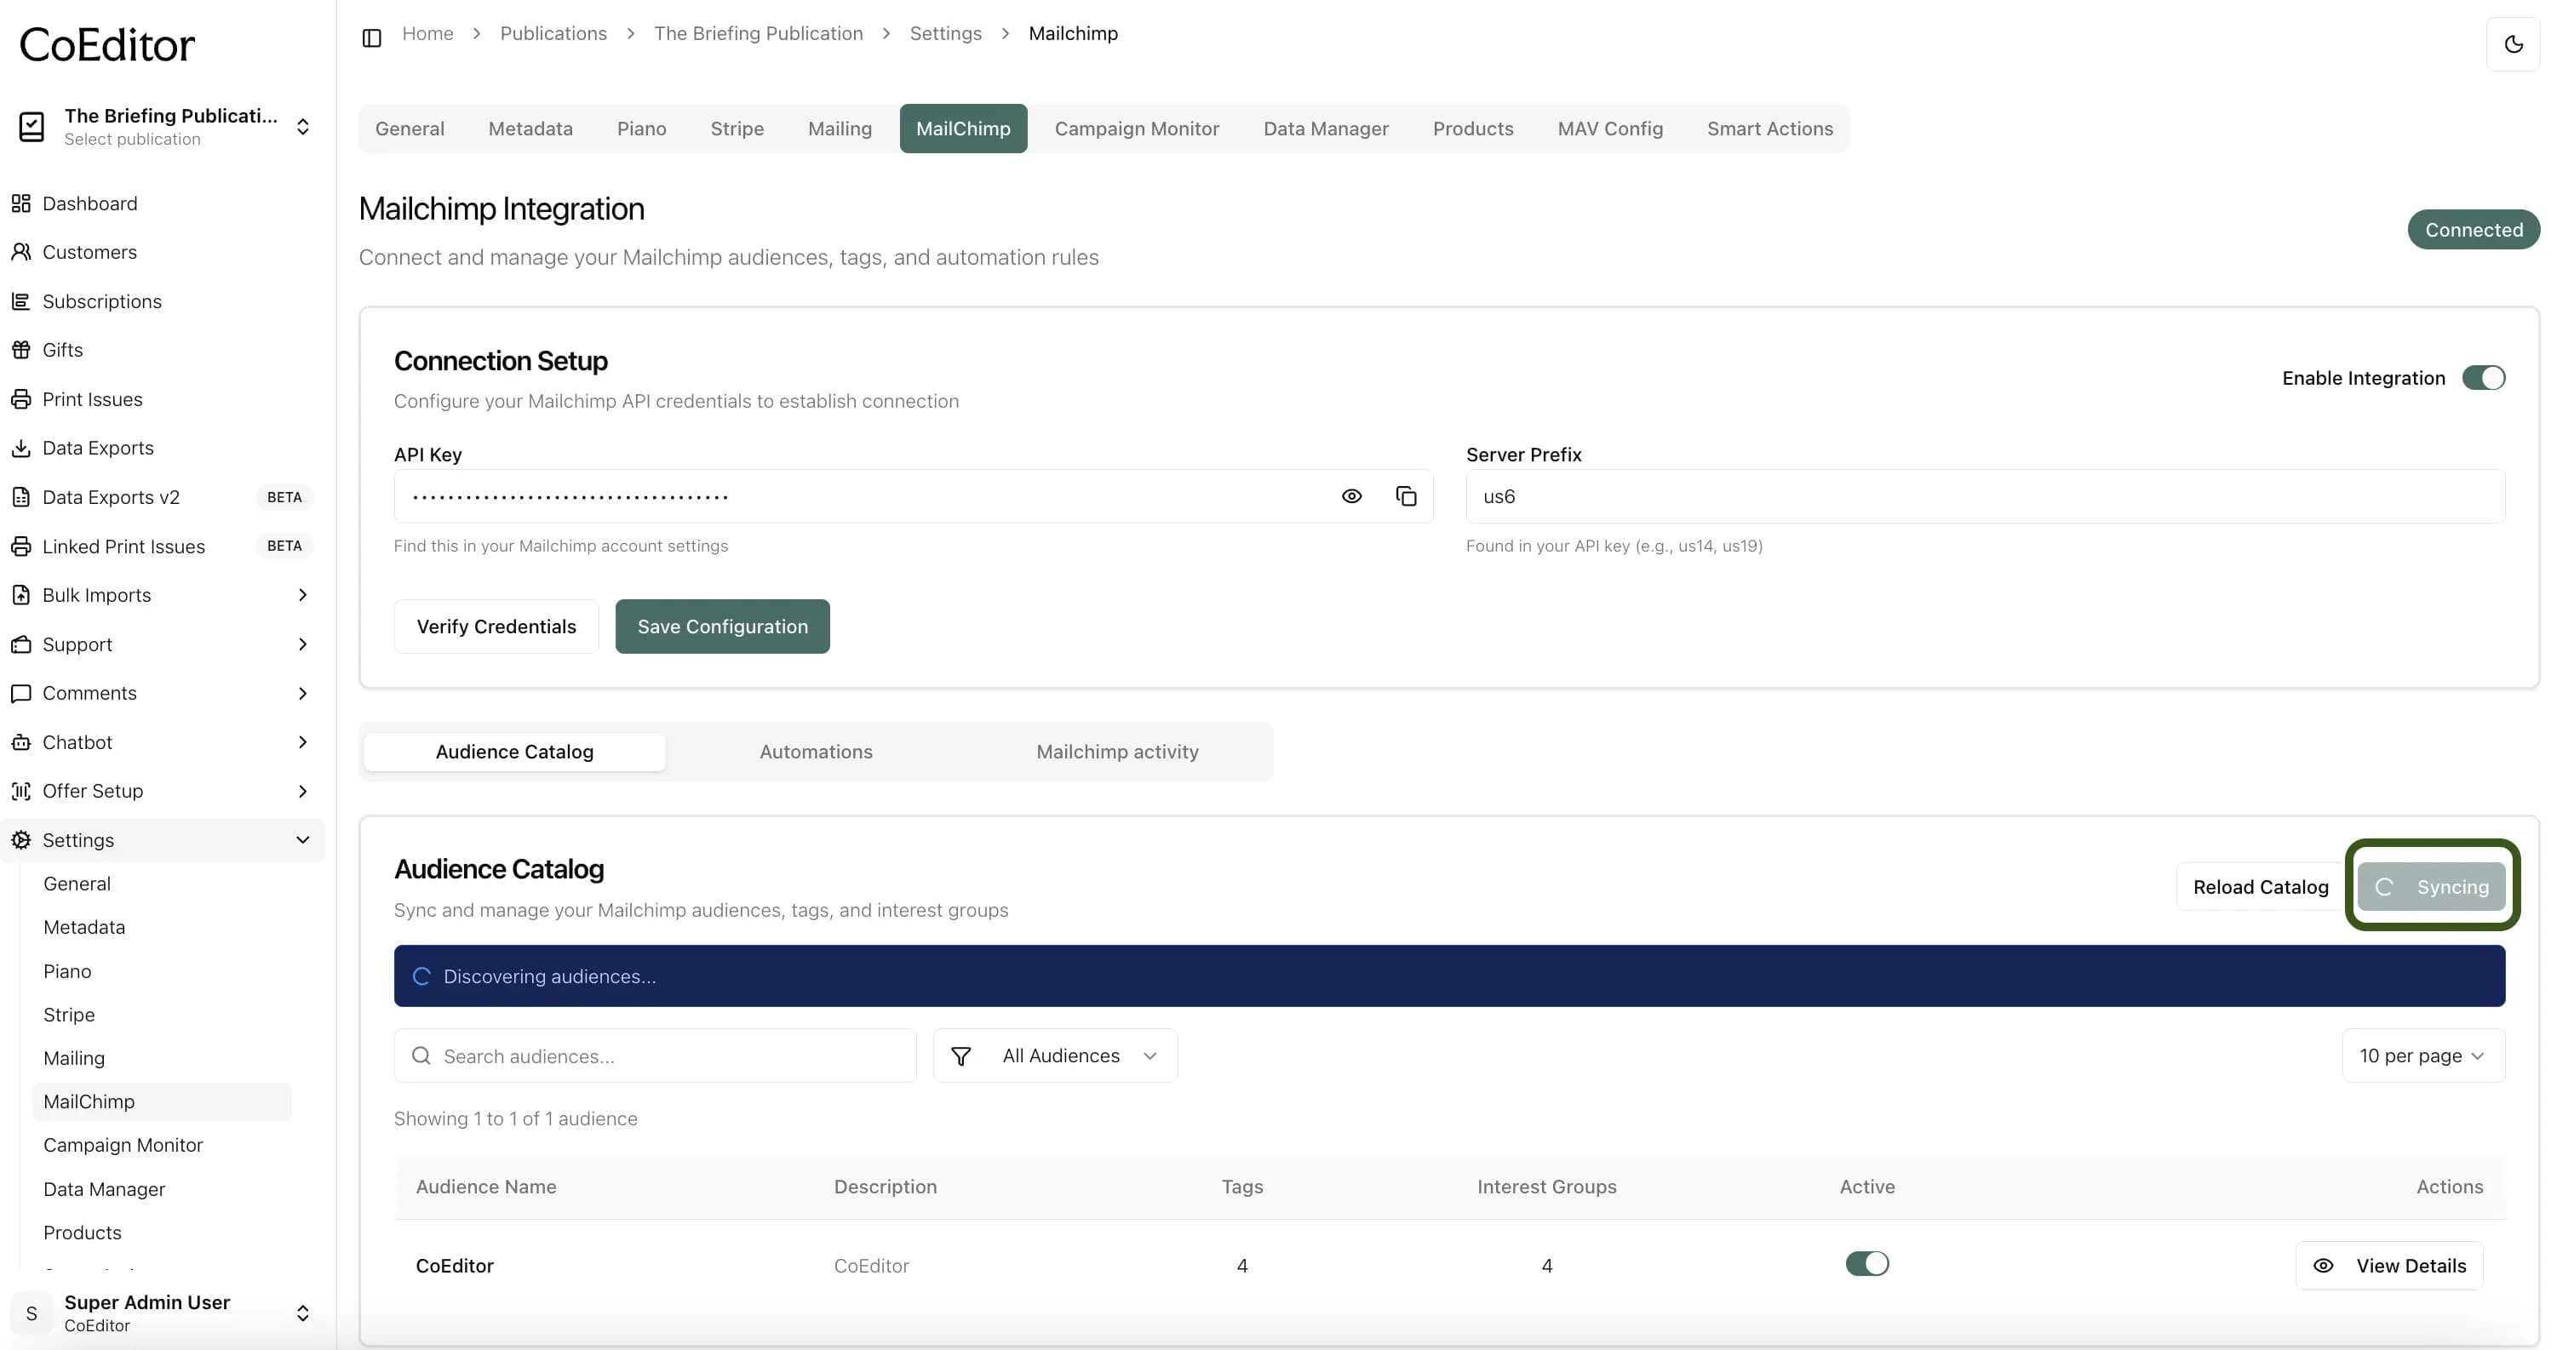Click the publication checklist icon
Viewport: 2551px width, 1350px height.
[32, 126]
